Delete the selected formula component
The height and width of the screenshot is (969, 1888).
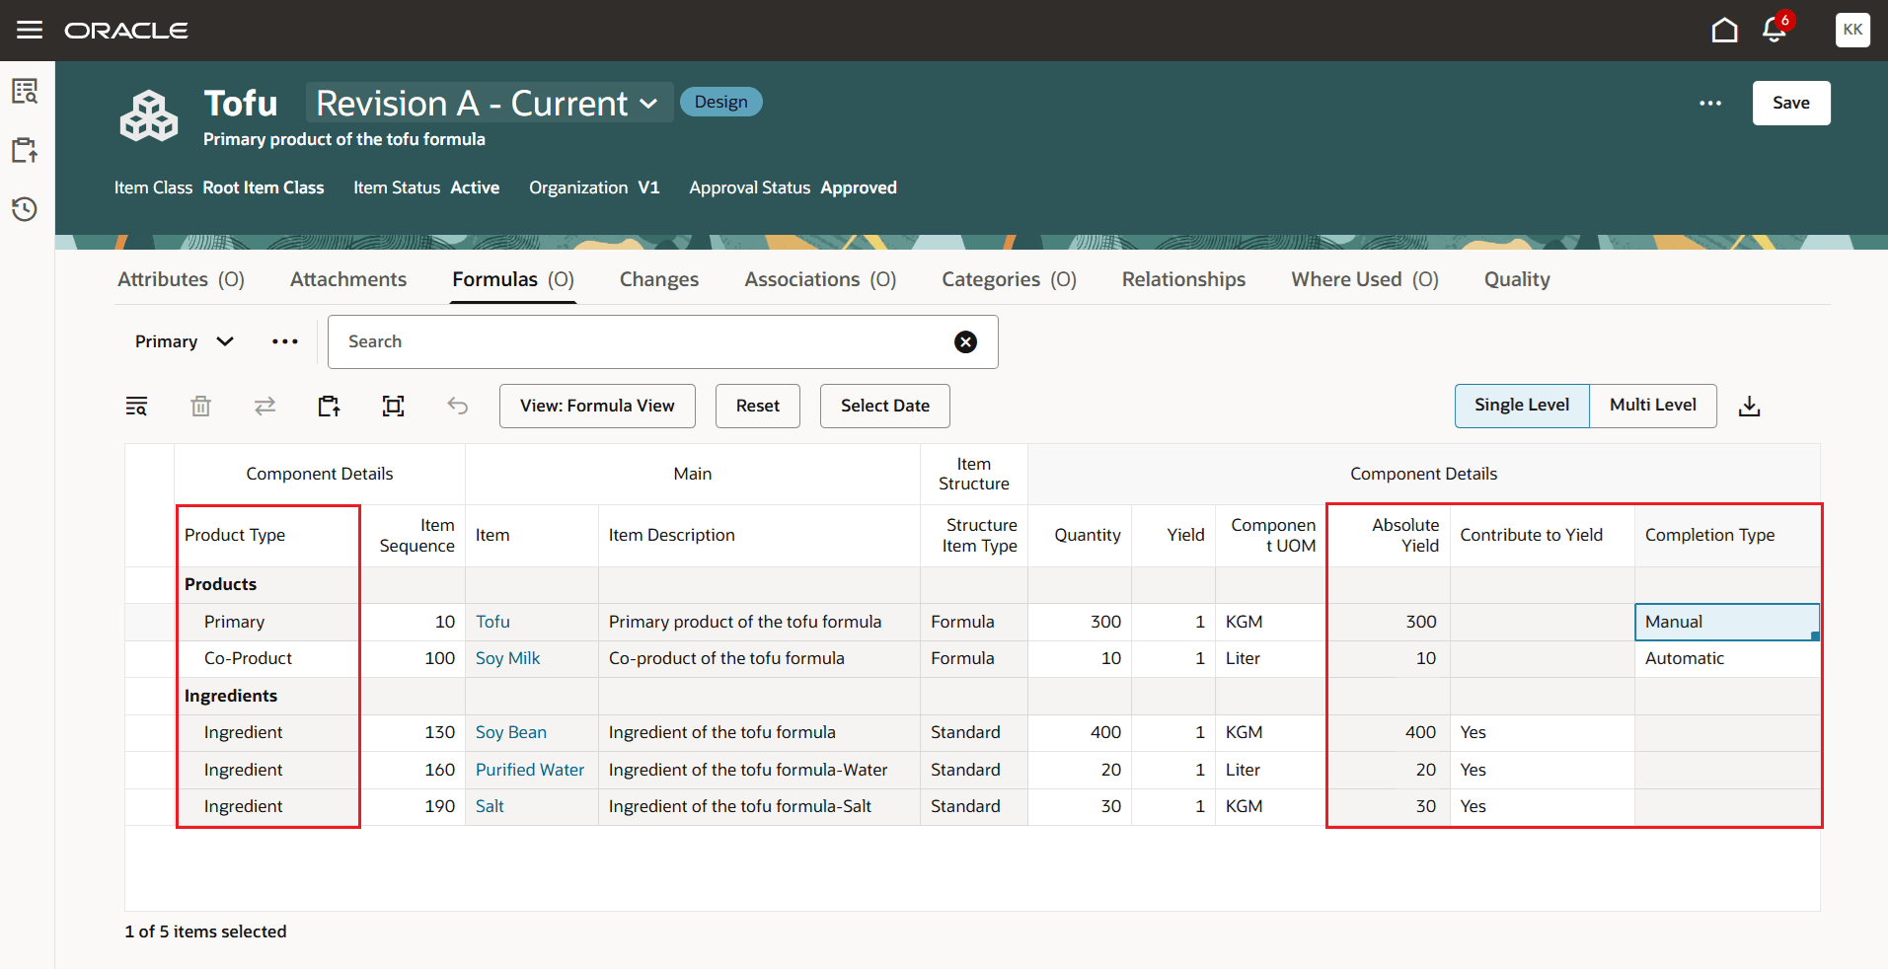point(200,406)
